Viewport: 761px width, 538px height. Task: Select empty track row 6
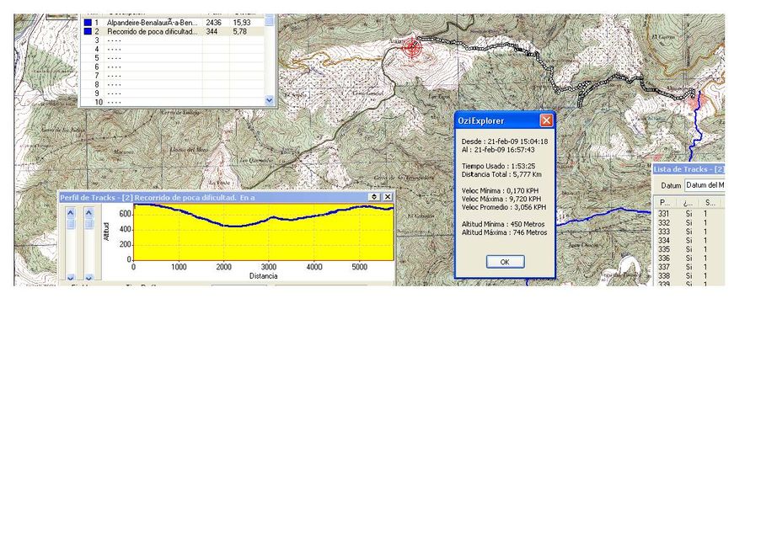(172, 67)
